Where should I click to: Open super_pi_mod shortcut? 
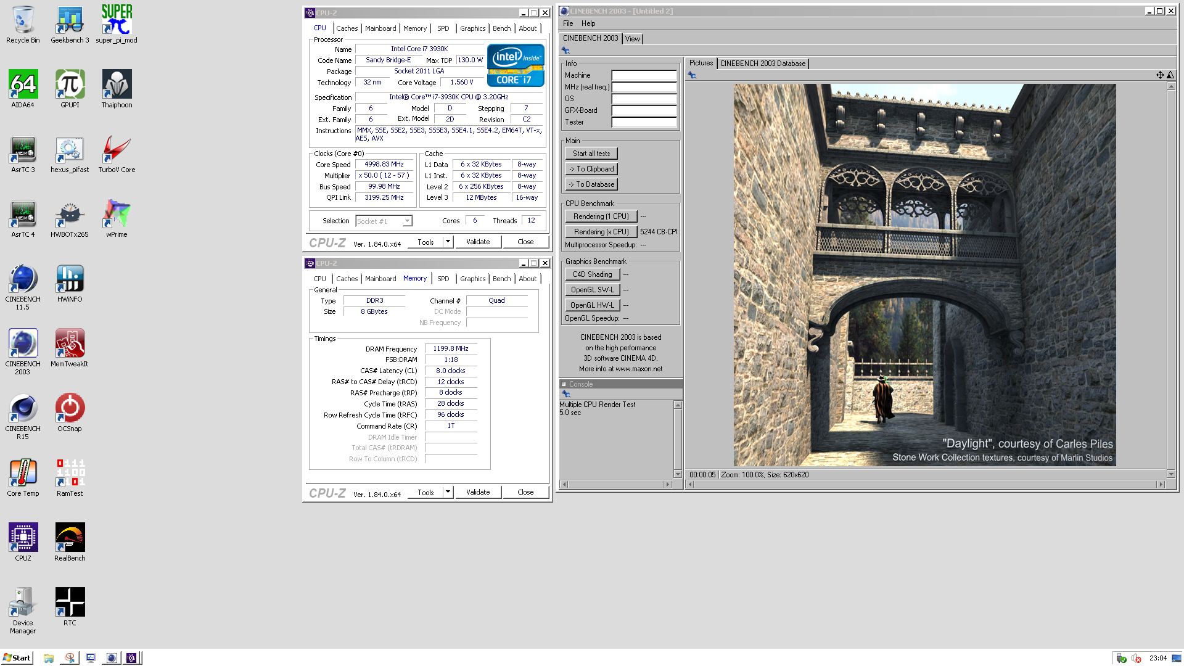pos(117,25)
